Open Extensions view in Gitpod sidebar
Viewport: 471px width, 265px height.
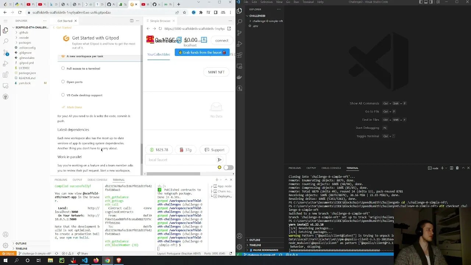(x=6, y=75)
